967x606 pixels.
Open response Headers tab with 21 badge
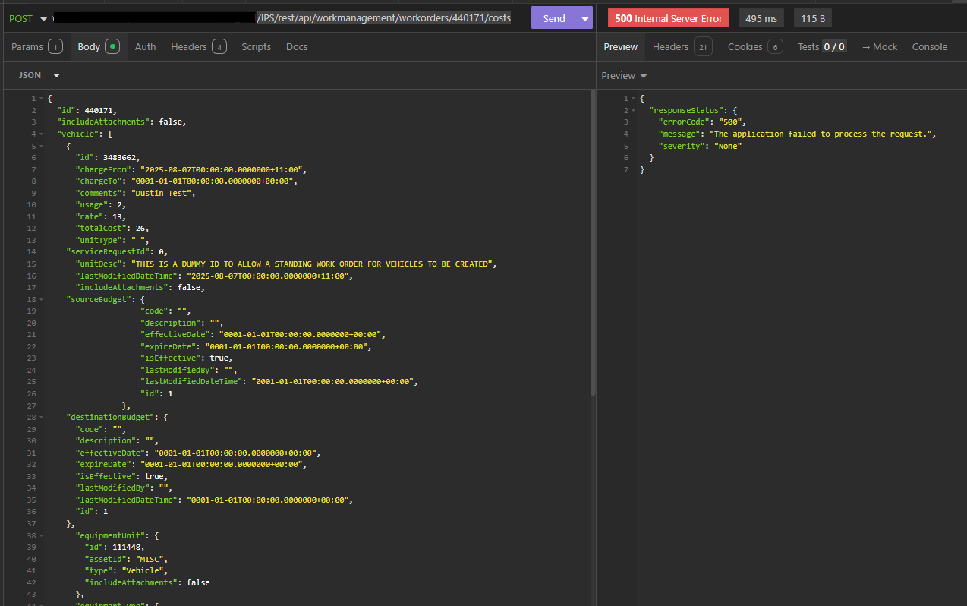click(682, 47)
